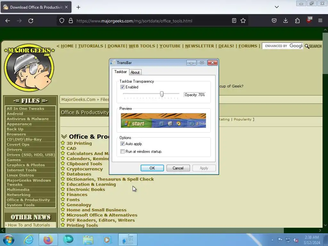Viewport: 328px width, 246px height.
Task: Check Run at windows startup
Action: 123,152
